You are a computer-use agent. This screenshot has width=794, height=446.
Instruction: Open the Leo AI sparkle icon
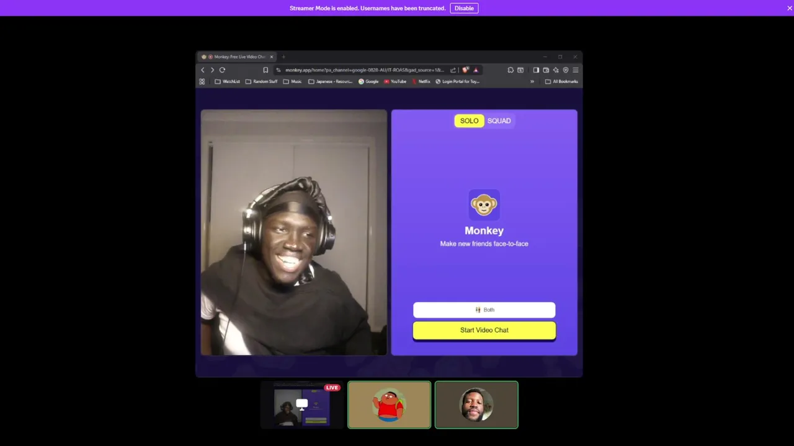[x=556, y=70]
